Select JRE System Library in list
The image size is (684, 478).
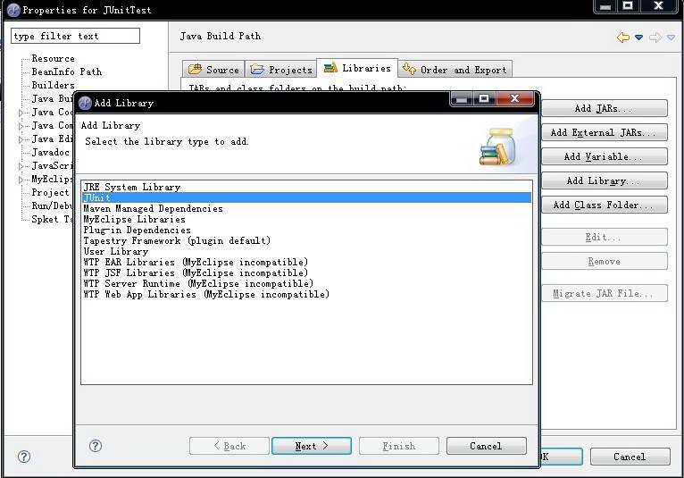[x=131, y=187]
